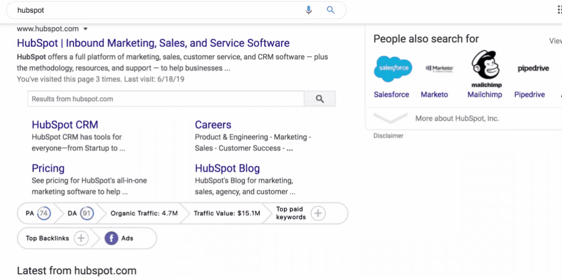The image size is (562, 280).
Task: Click the Latest from hubspot.com heading
Action: (x=76, y=270)
